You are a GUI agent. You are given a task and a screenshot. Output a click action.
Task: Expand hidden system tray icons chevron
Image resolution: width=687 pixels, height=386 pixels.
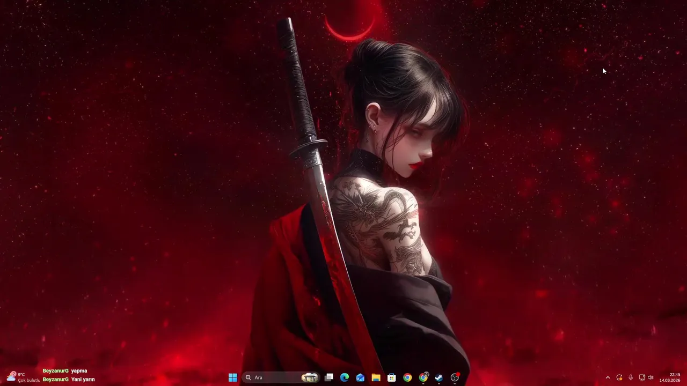click(608, 377)
